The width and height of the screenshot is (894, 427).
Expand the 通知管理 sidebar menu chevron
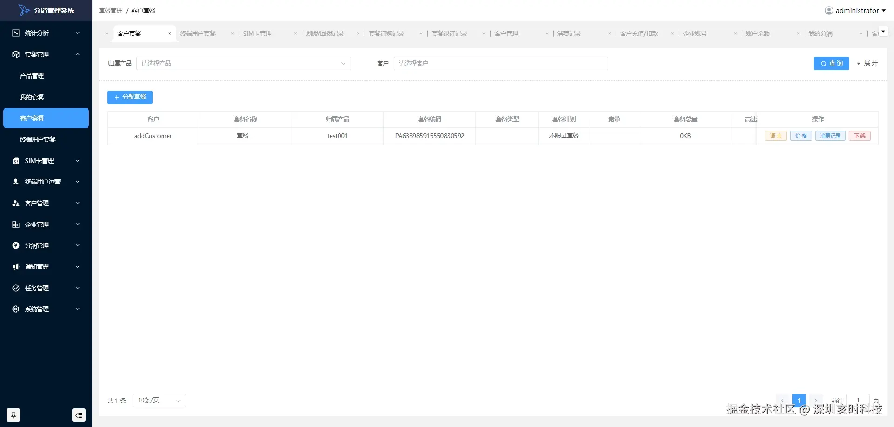pos(77,267)
